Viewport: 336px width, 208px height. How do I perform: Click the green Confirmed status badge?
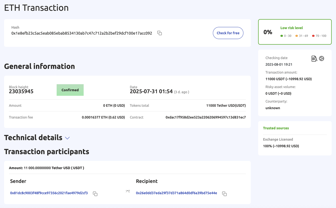(x=70, y=90)
